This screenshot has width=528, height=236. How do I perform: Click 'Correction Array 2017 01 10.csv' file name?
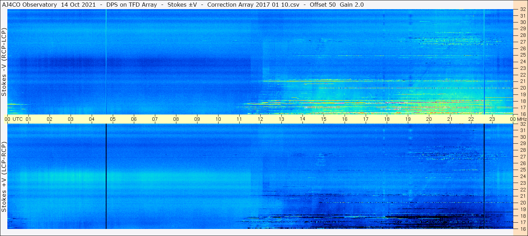[253, 5]
